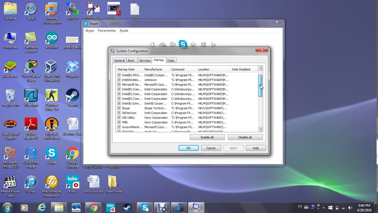
Task: Launch iTunes from the desktop
Action: [x=31, y=185]
